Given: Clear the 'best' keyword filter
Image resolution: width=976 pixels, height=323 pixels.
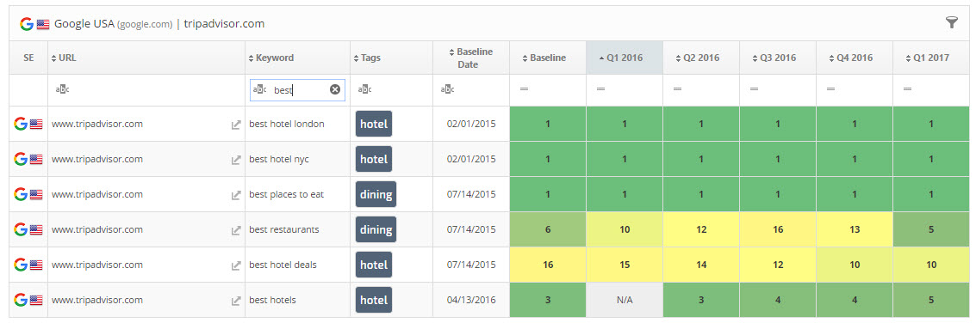Looking at the screenshot, I should [x=335, y=89].
